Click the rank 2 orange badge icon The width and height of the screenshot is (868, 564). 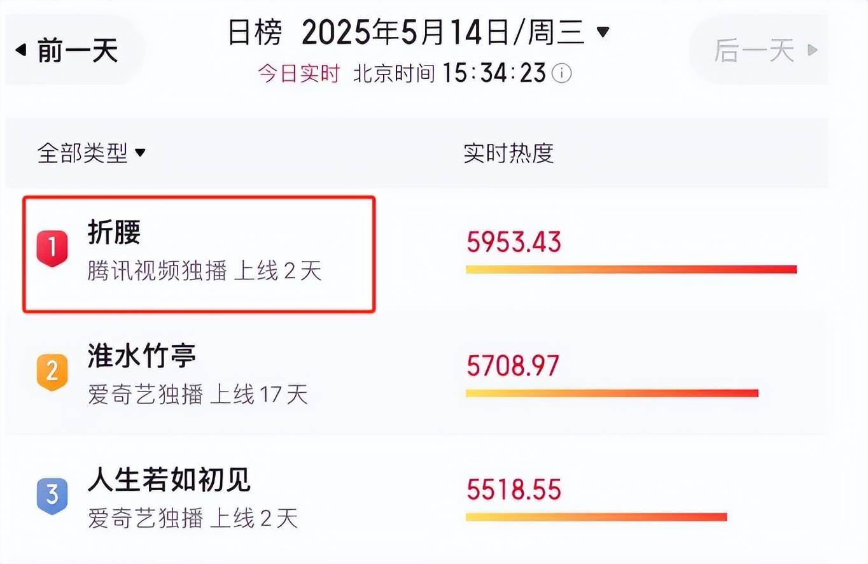click(52, 372)
